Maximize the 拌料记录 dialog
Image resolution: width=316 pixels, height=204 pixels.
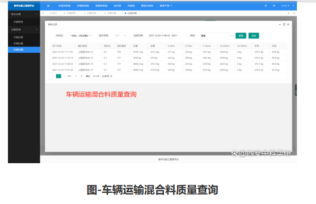pos(284,24)
